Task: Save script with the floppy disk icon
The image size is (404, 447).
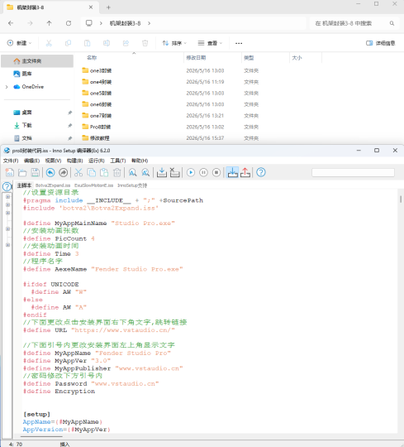Action: pos(36,172)
